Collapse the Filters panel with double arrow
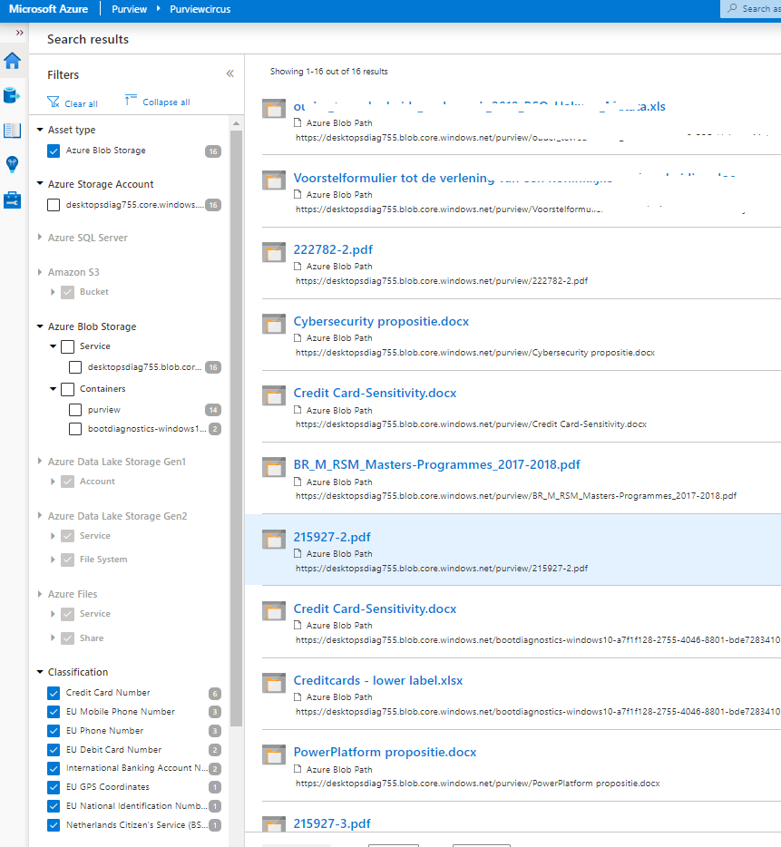Screen dimensions: 781x847 point(229,74)
